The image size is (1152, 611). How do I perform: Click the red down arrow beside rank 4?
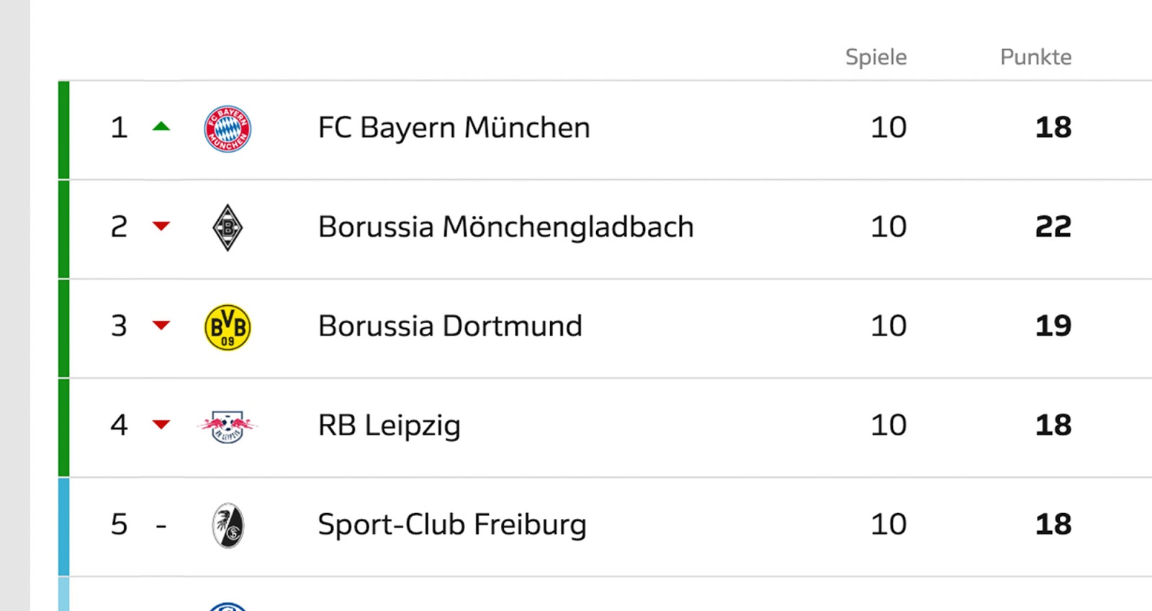(161, 425)
